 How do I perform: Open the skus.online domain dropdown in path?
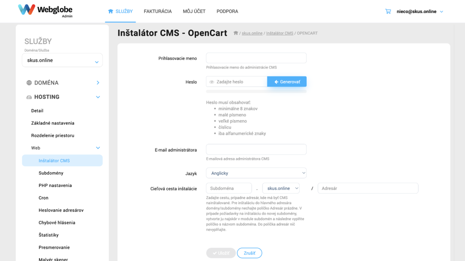(281, 188)
